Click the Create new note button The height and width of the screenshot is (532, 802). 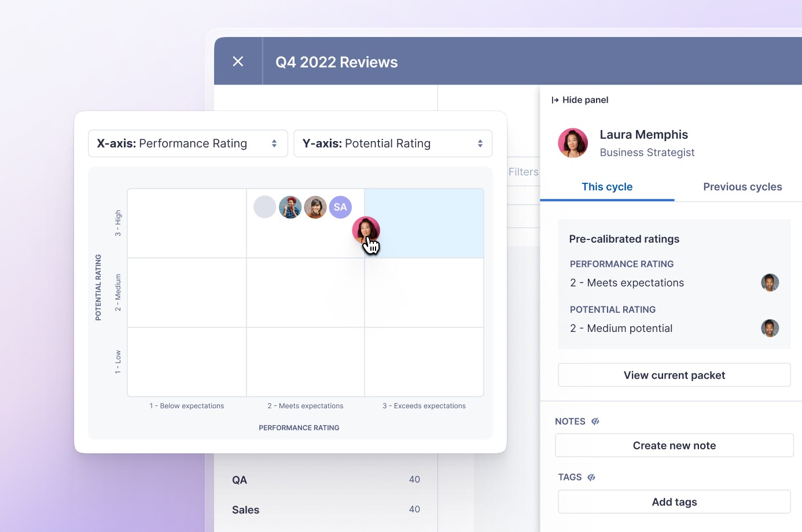pos(674,445)
